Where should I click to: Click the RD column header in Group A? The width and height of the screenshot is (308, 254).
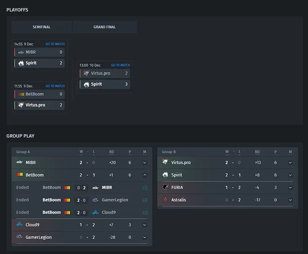[x=111, y=152]
